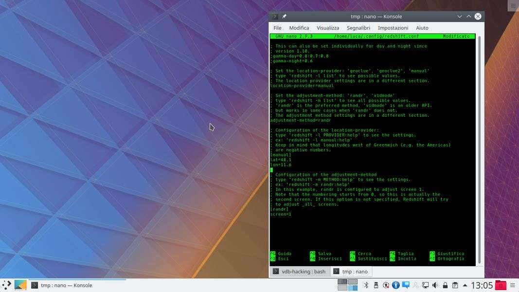Viewport: 519px width, 292px height.
Task: Click the screen lock tray icon
Action: click(x=445, y=285)
